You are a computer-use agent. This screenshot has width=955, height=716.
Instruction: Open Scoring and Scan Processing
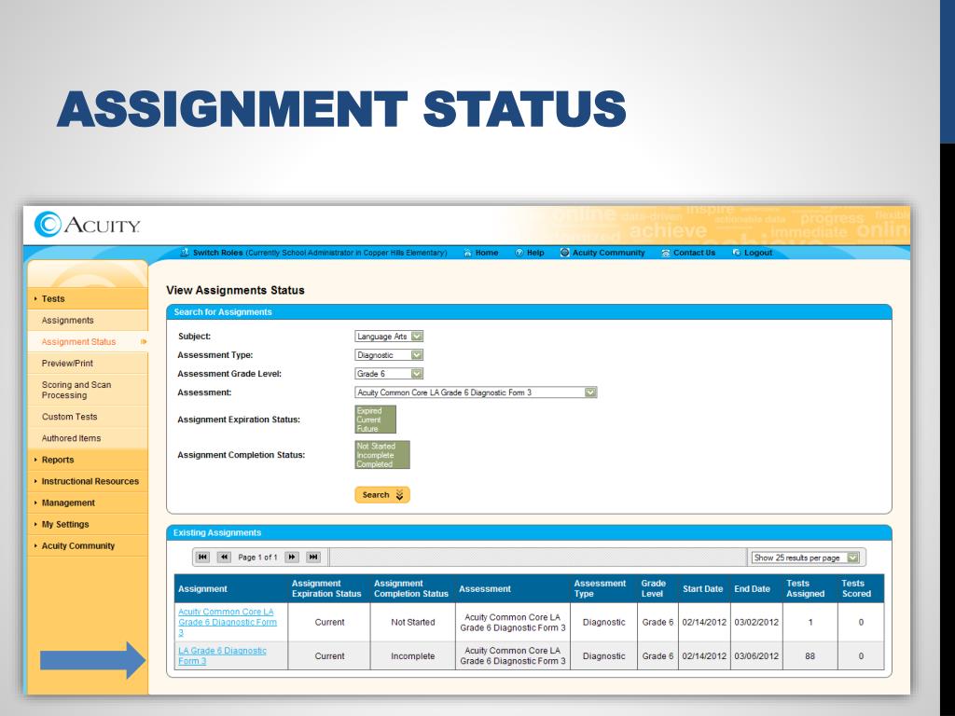[76, 390]
